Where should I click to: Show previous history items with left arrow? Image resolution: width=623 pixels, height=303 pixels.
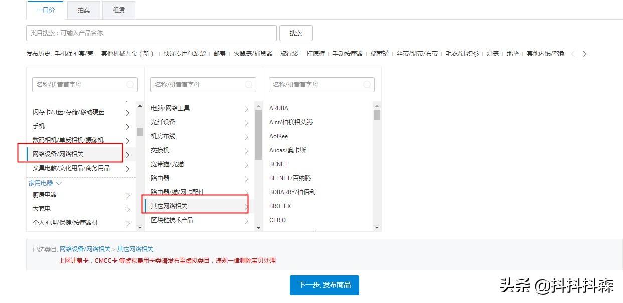click(573, 54)
